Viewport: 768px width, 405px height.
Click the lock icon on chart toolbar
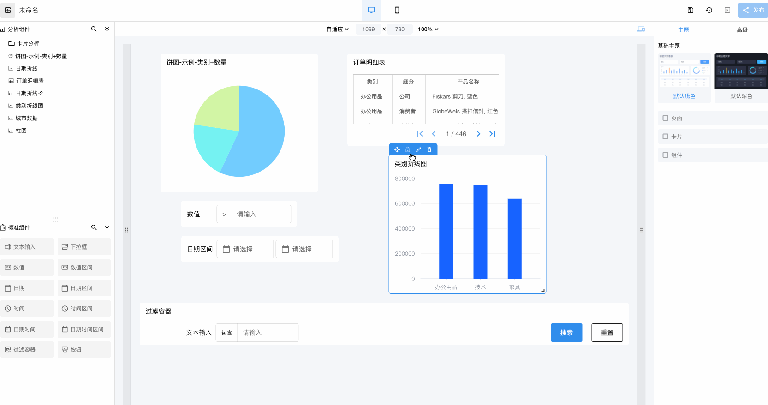[x=408, y=149]
